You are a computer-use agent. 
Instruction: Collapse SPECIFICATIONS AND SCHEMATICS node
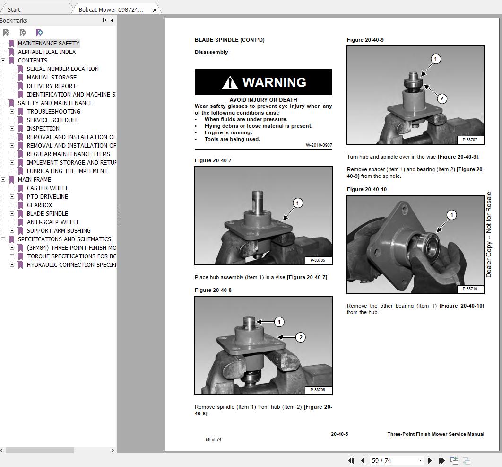point(3,239)
